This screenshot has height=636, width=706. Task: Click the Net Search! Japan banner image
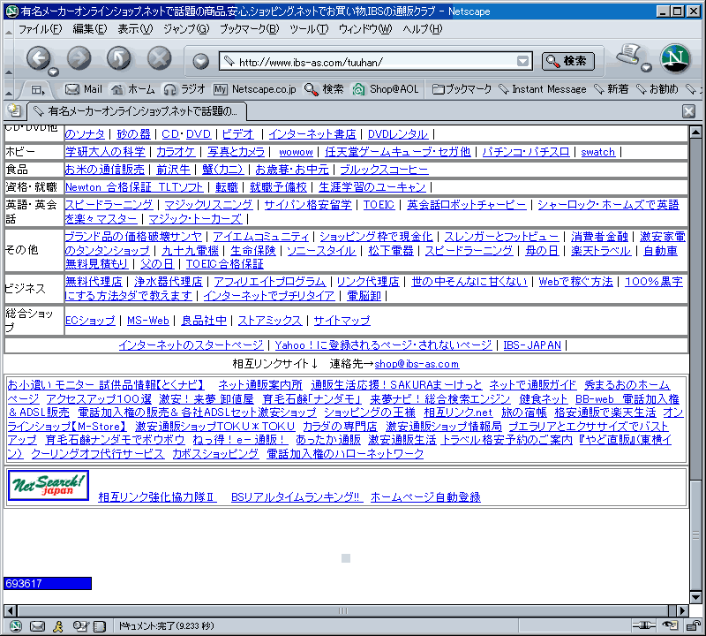(x=49, y=485)
